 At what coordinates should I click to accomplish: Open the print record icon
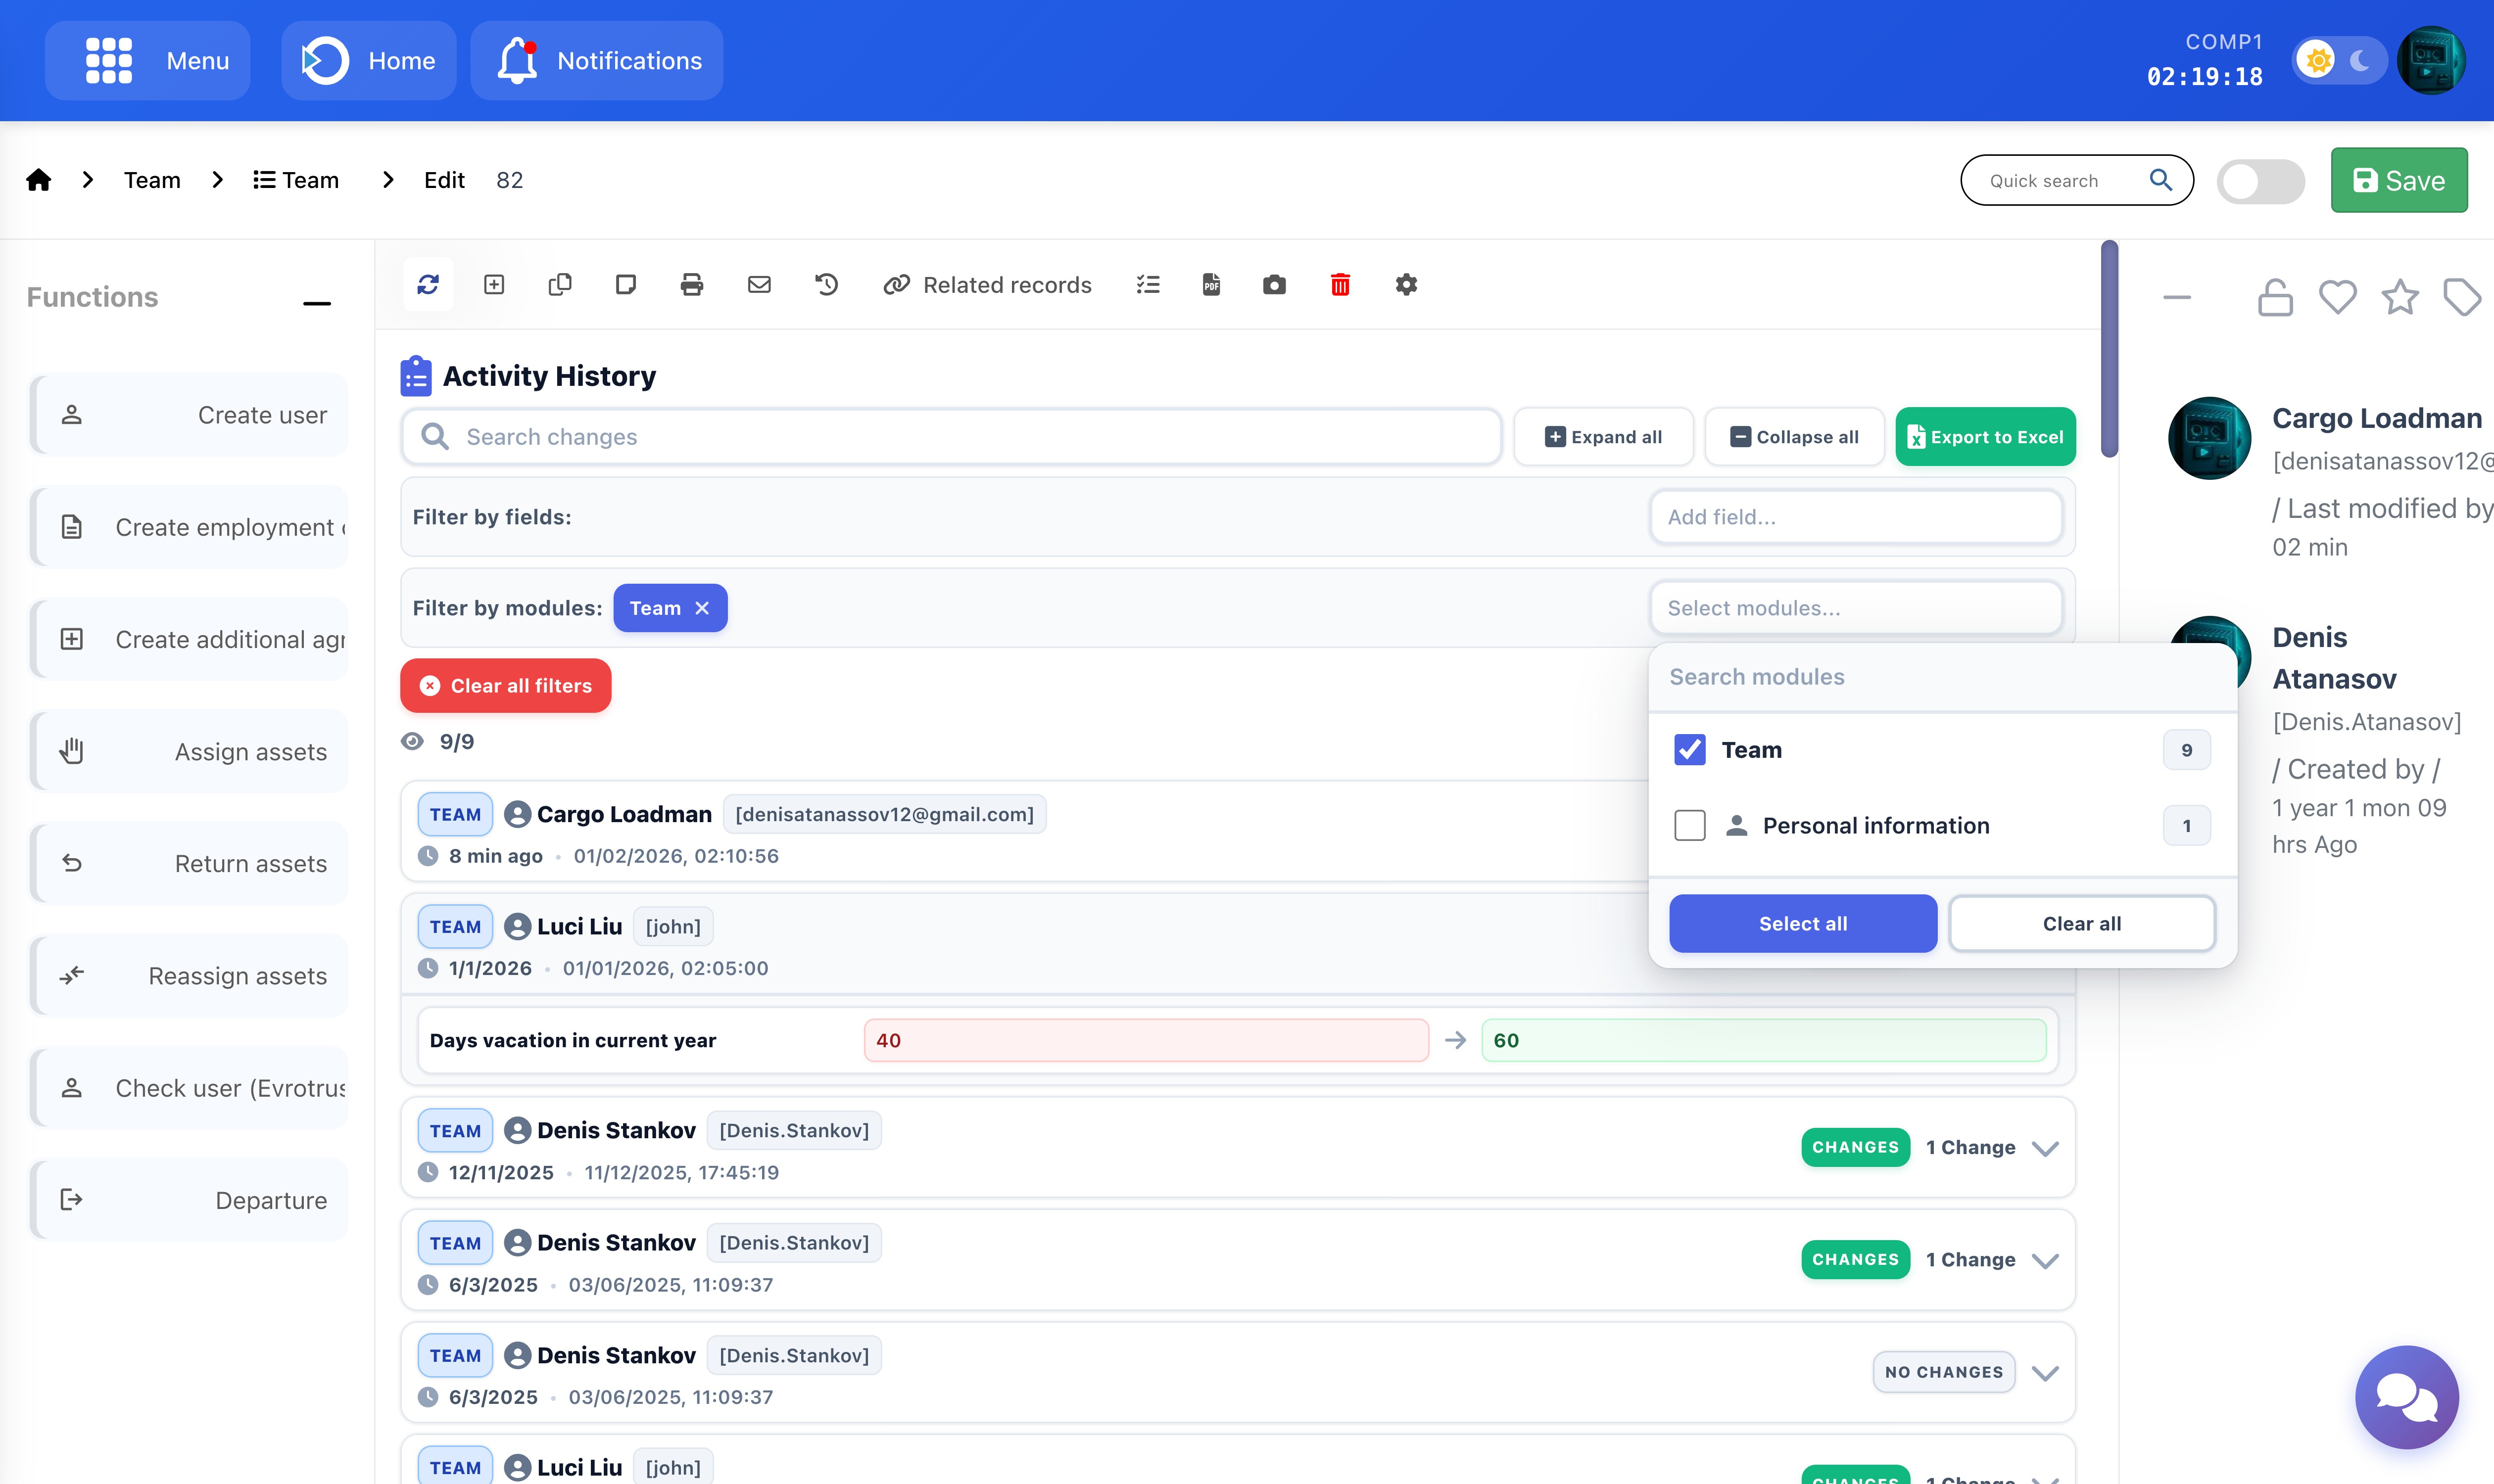[691, 285]
